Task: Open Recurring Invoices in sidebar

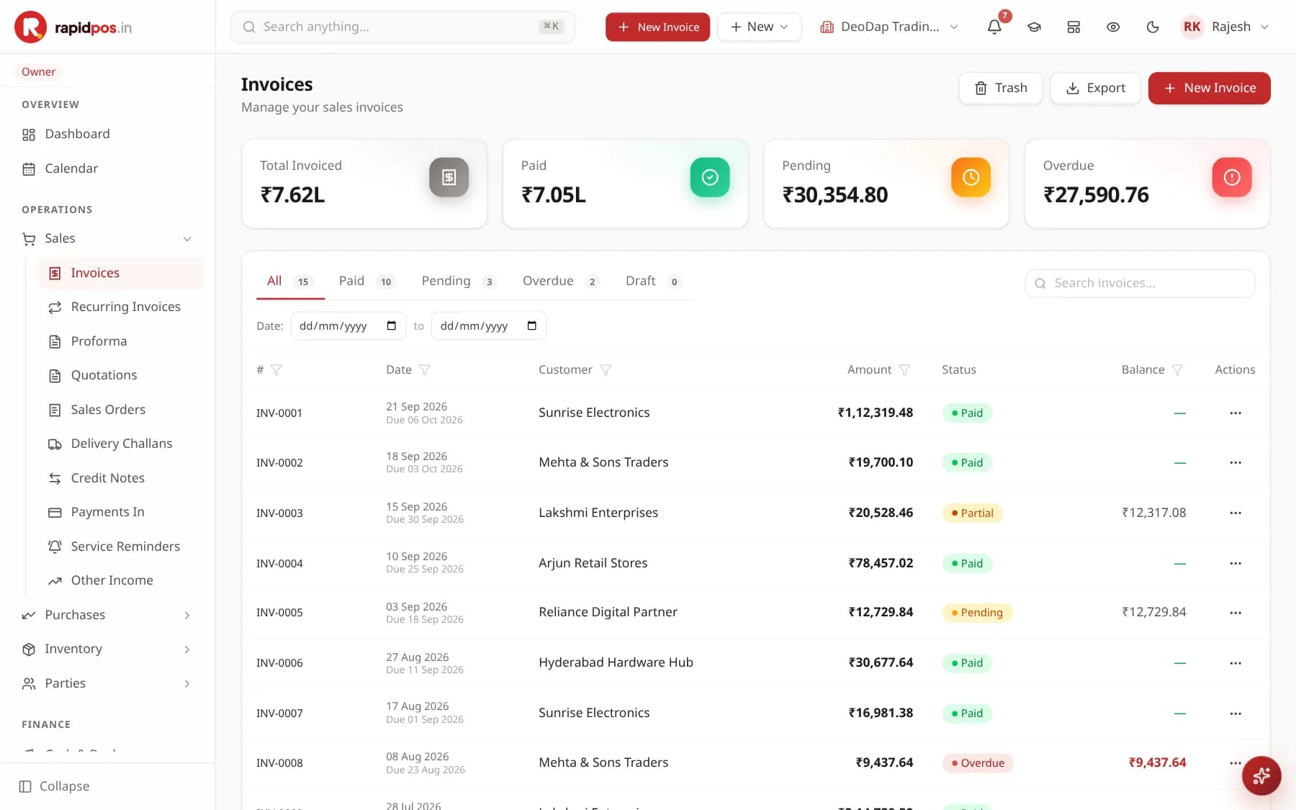Action: [x=121, y=307]
